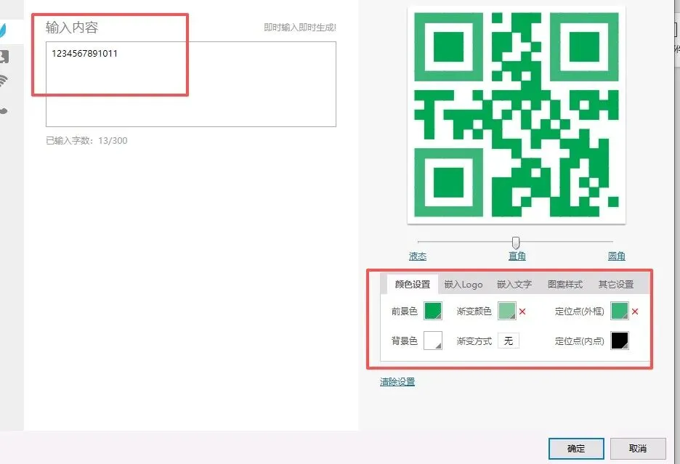Choose the 液态 liquid style link
The height and width of the screenshot is (464, 680).
[418, 256]
